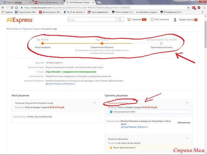The height and width of the screenshot is (155, 207).
Task: Click the Привлечение AliExpress timeline dot
Action: click(x=102, y=43)
